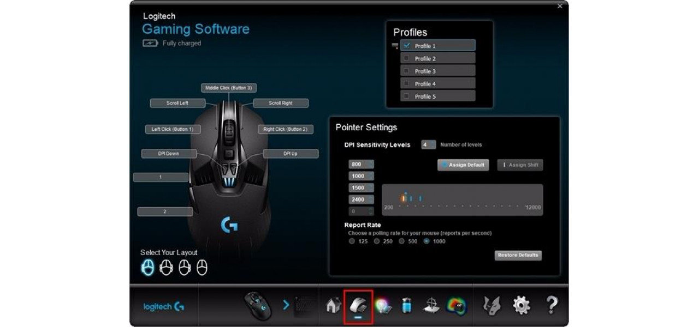This screenshot has width=699, height=327.
Task: Open the input analysis heat map icon
Action: 456,306
